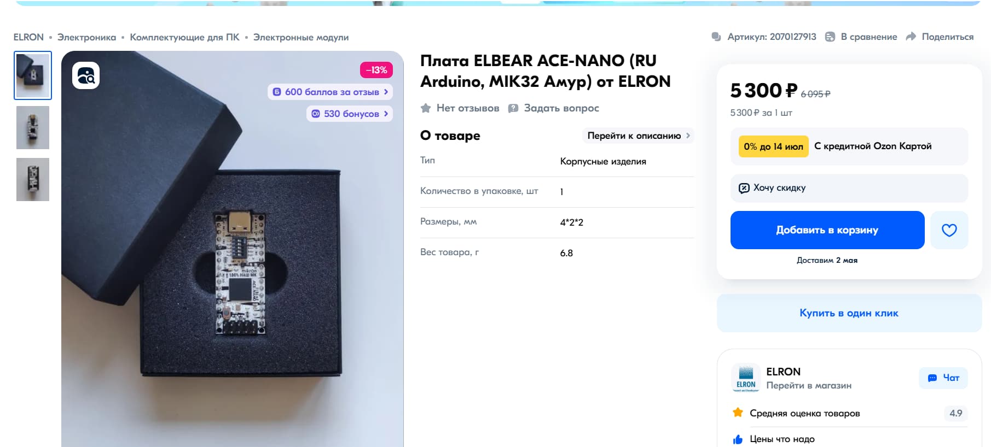Click the similar image search icon
This screenshot has width=991, height=447.
86,75
